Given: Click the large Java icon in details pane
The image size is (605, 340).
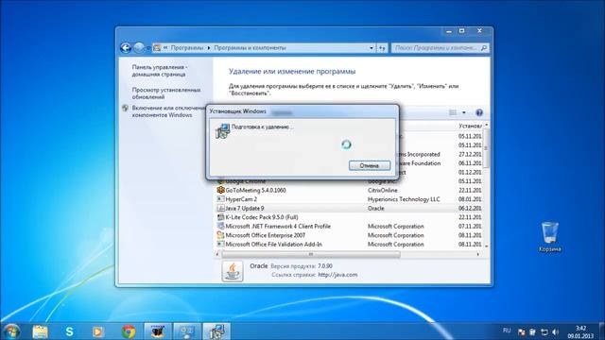Looking at the screenshot, I should (233, 271).
